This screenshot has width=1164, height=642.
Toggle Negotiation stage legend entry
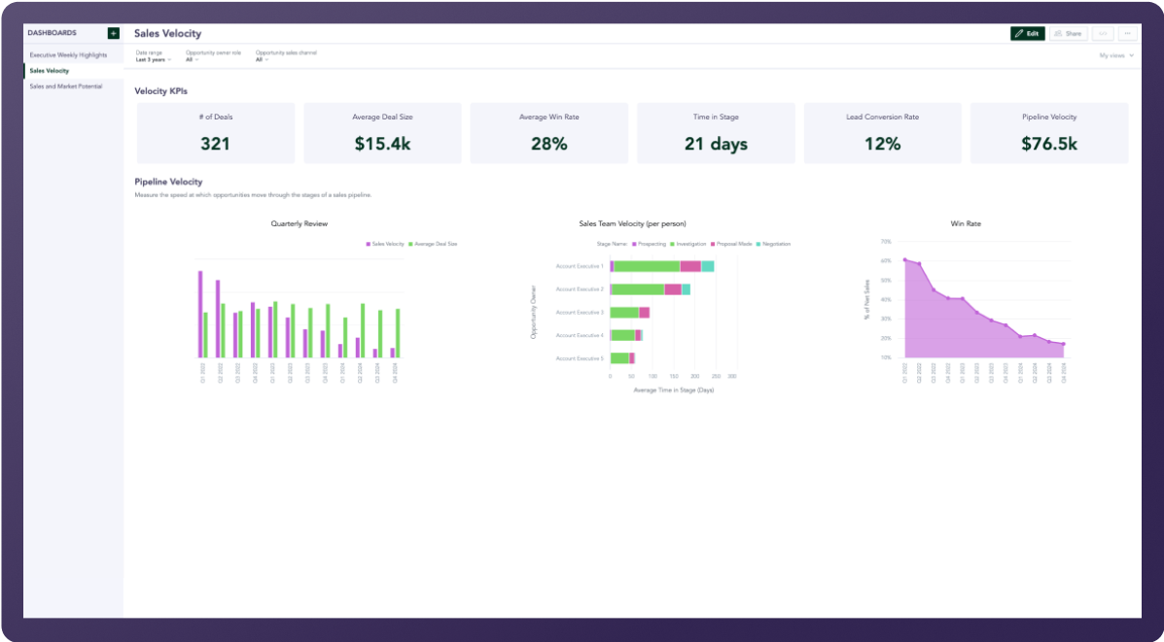click(774, 244)
